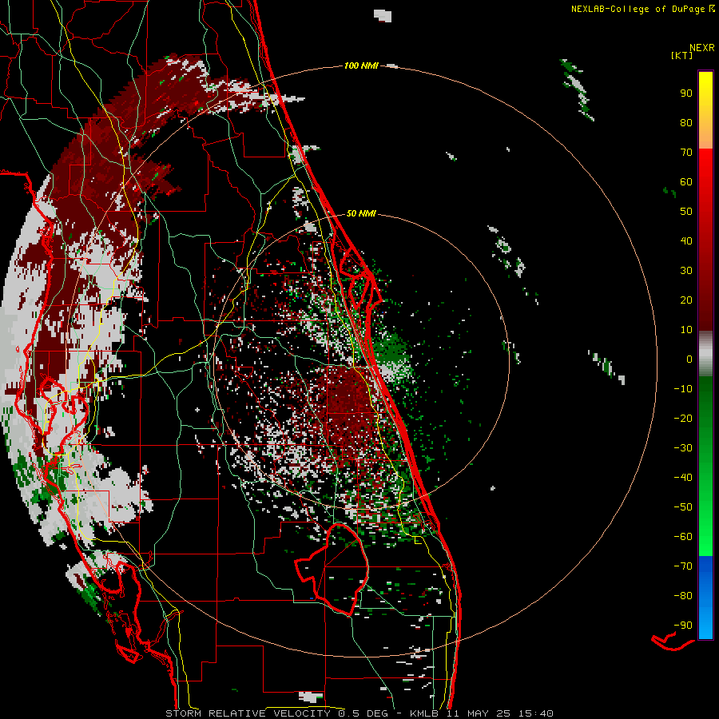The height and width of the screenshot is (719, 719).
Task: Click the 30 value on velocity scale
Action: point(686,271)
